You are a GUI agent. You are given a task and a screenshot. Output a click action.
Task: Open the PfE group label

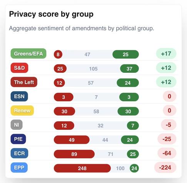pyautogui.click(x=18, y=139)
